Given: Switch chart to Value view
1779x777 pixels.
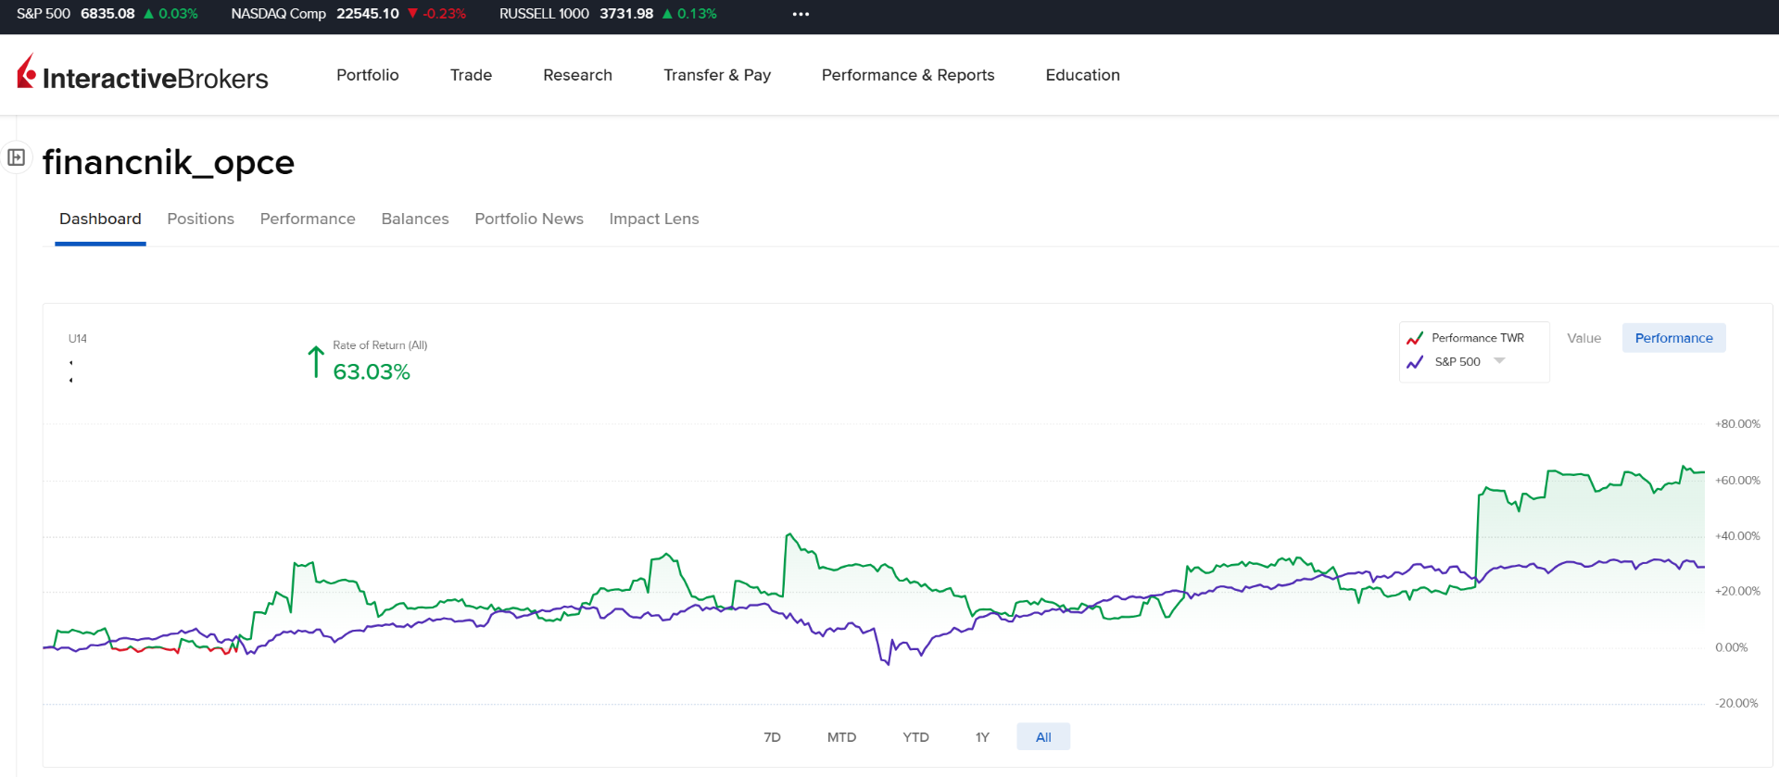Looking at the screenshot, I should pyautogui.click(x=1583, y=338).
